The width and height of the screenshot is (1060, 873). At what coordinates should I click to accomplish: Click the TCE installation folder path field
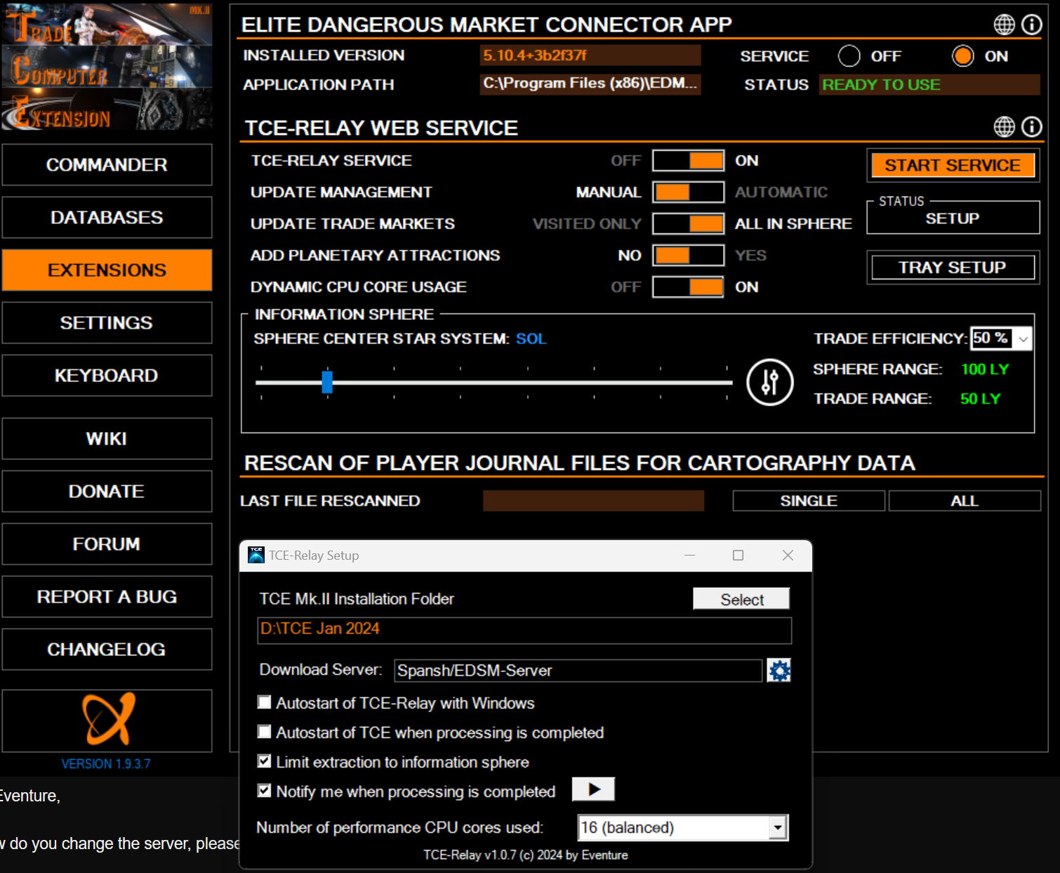(524, 630)
